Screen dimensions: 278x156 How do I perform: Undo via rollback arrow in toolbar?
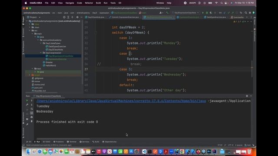point(241,13)
